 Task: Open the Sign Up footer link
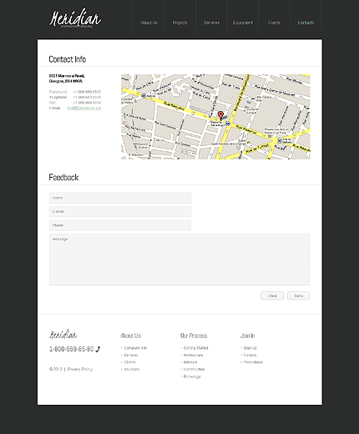[250, 348]
